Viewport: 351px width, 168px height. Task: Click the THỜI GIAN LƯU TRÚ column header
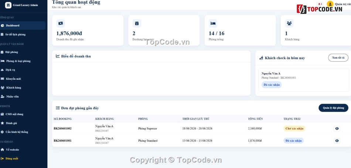(x=196, y=119)
